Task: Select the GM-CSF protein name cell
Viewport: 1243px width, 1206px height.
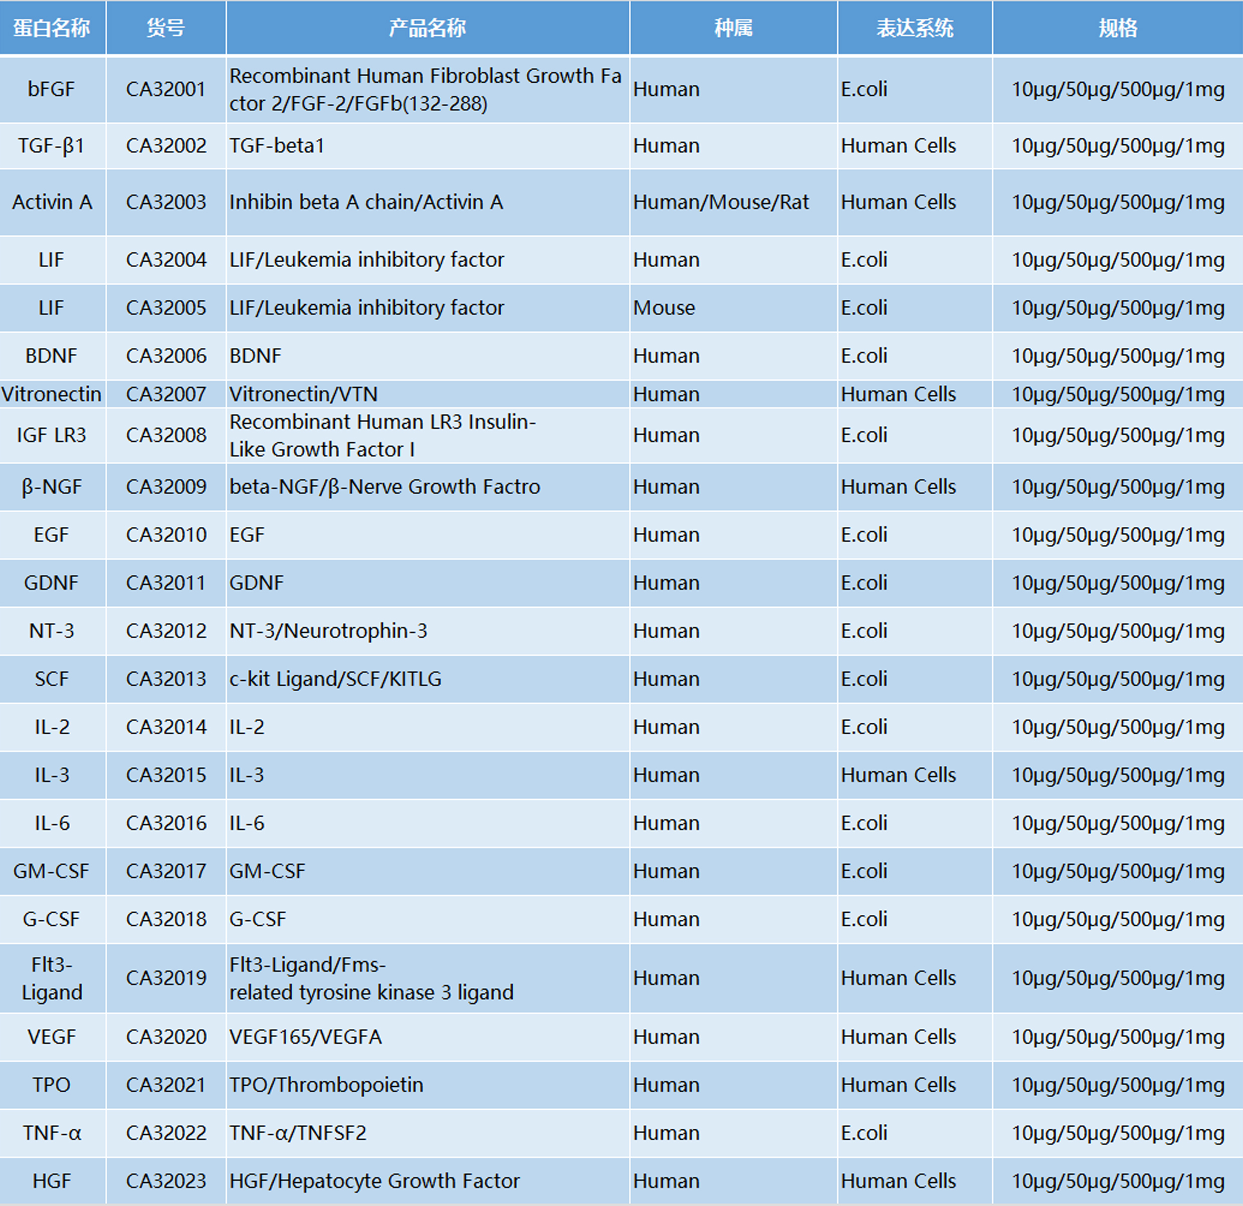Action: 52,872
